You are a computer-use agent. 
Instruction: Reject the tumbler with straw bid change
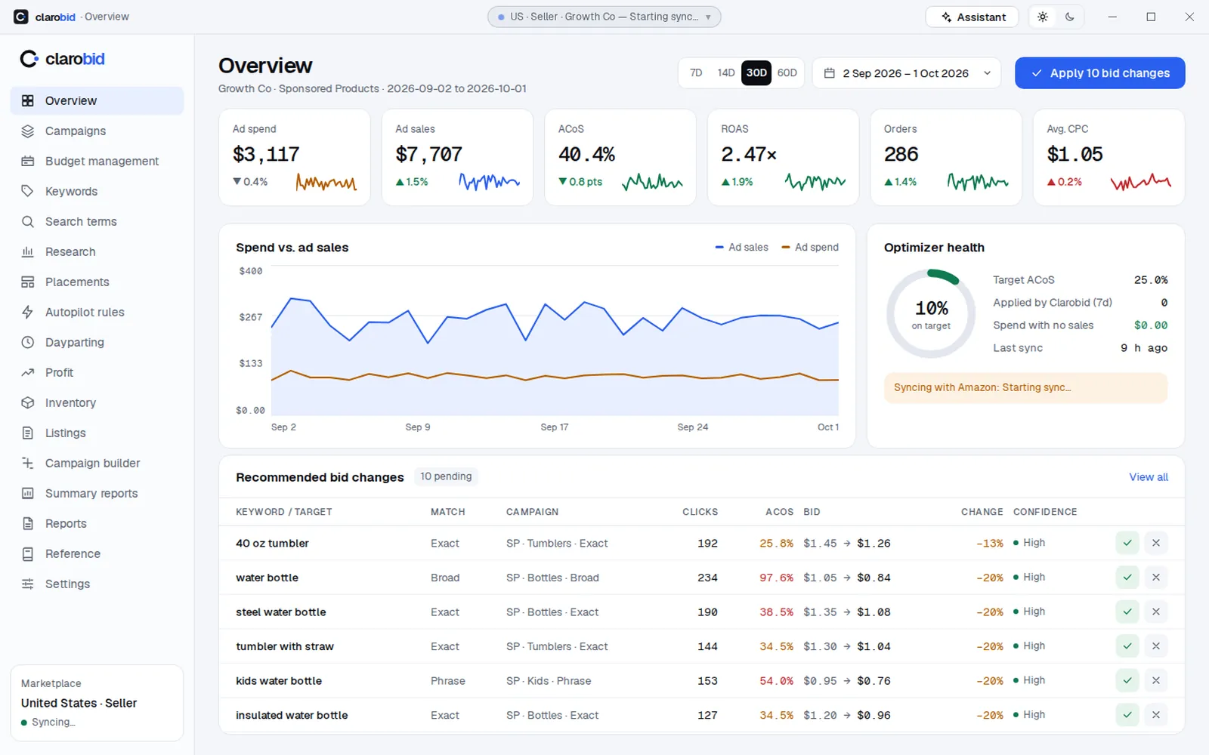coord(1155,646)
